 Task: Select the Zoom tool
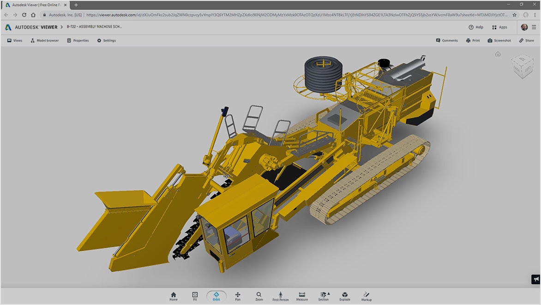coord(258,296)
